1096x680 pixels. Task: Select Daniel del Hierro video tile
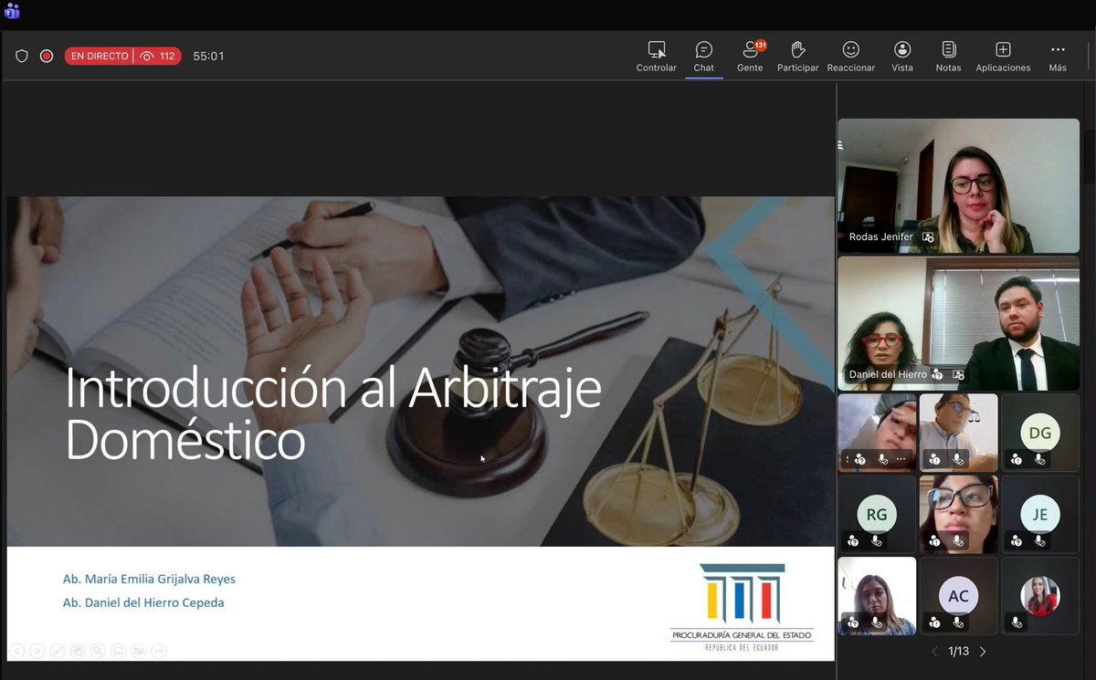tap(958, 323)
